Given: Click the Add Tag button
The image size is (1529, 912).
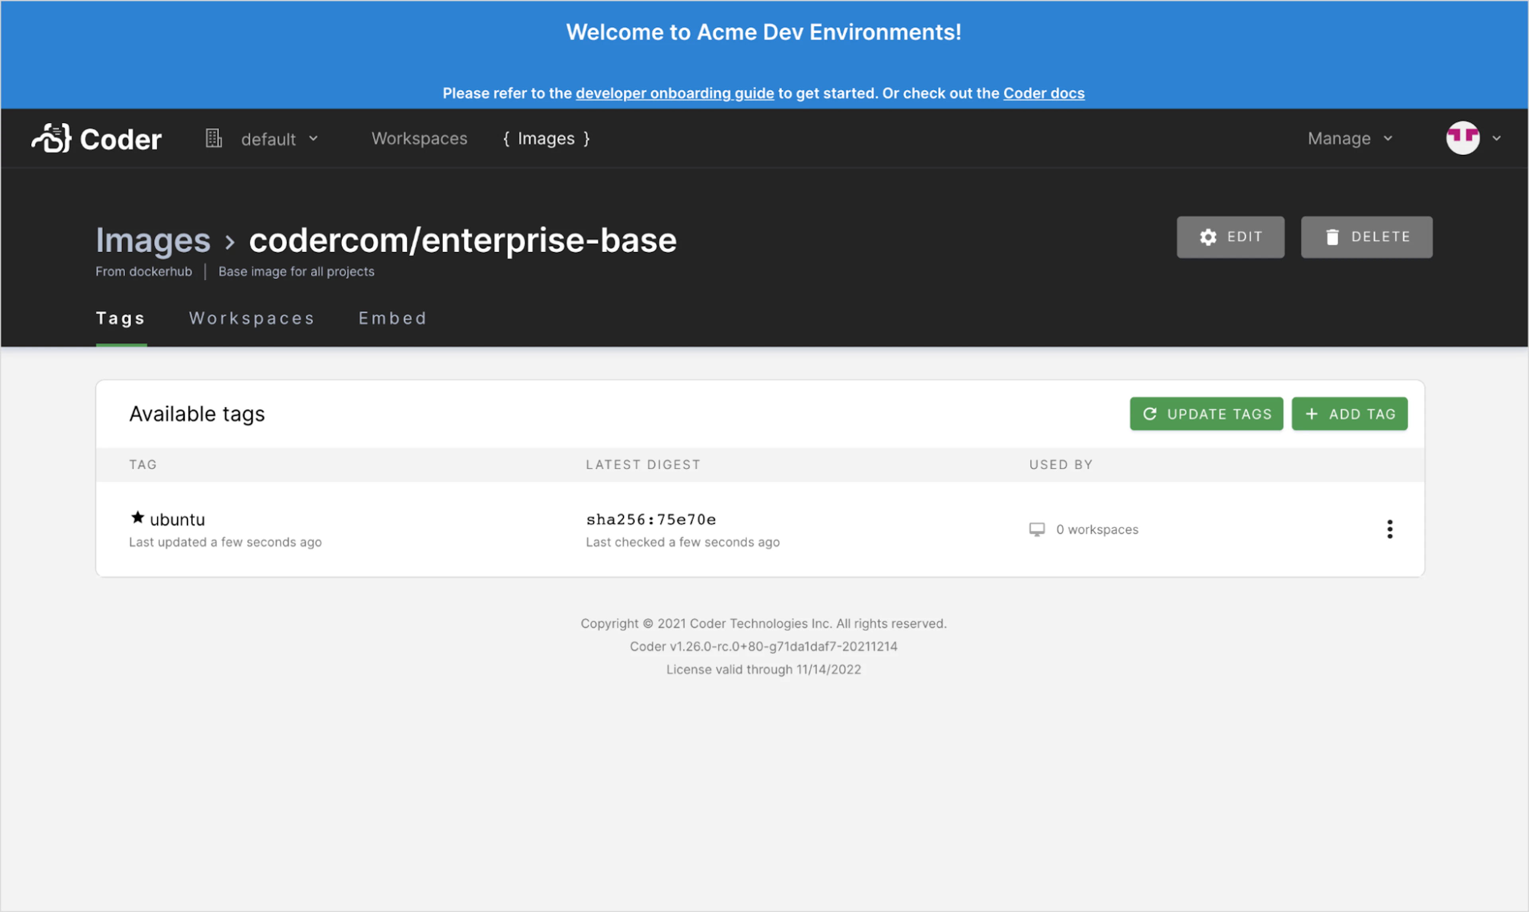Looking at the screenshot, I should coord(1349,414).
